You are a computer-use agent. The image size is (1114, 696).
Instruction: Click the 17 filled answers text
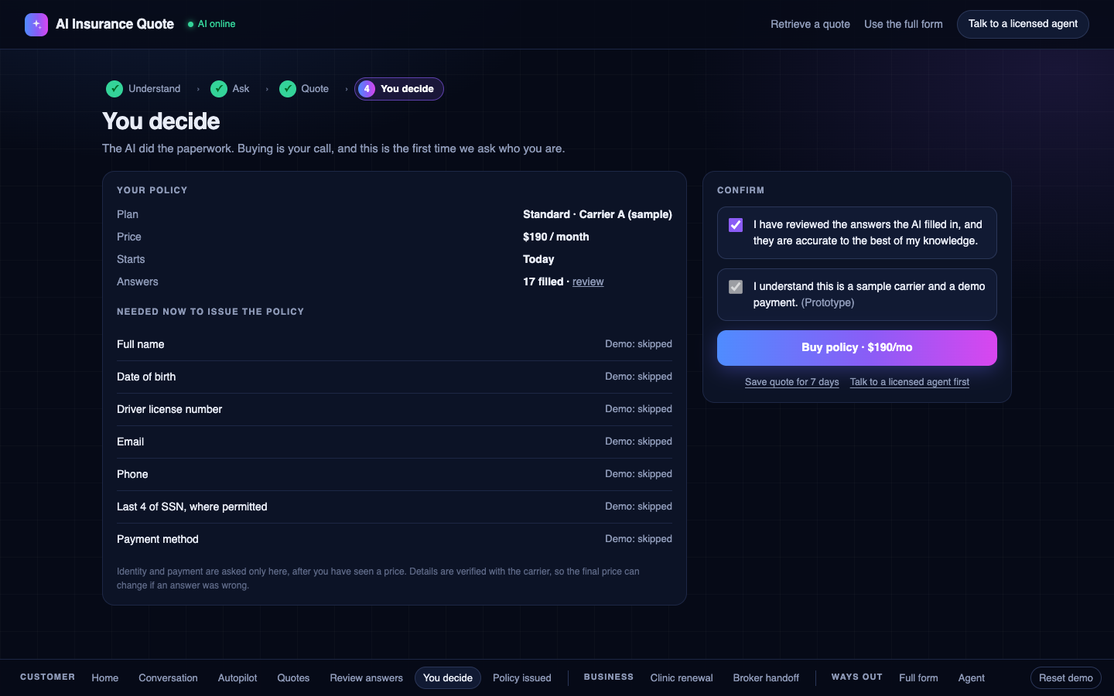543,281
